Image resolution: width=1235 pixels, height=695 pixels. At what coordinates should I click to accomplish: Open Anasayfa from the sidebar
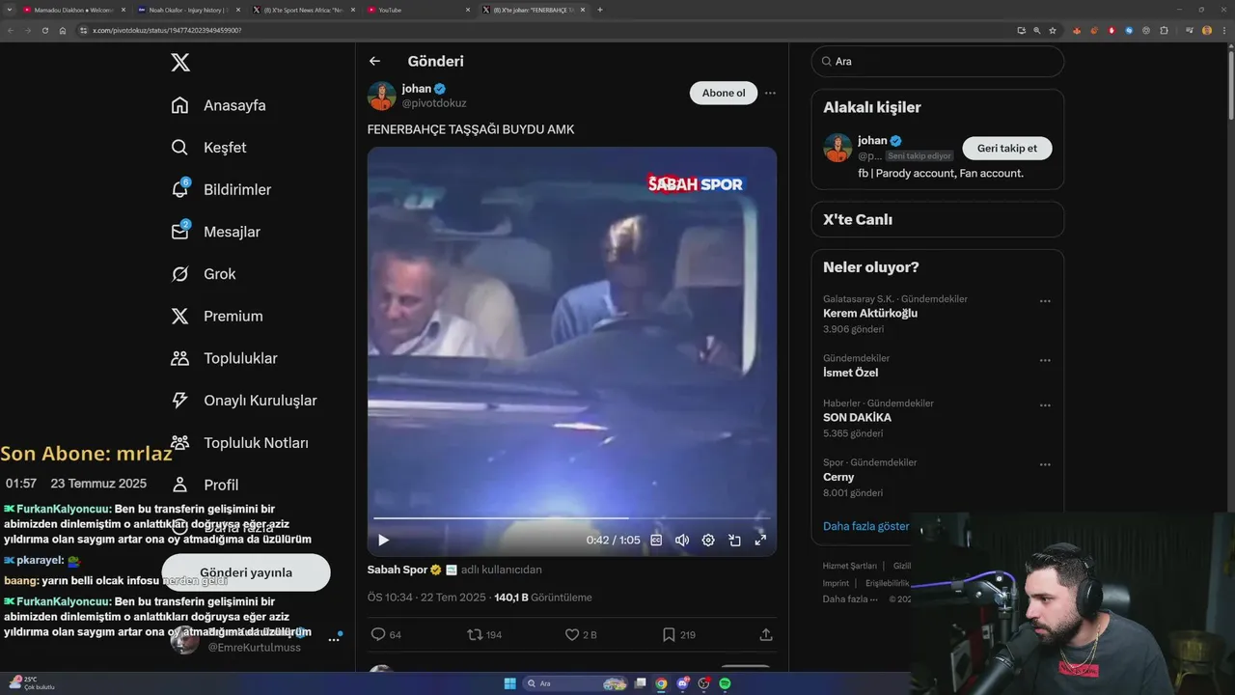click(218, 105)
